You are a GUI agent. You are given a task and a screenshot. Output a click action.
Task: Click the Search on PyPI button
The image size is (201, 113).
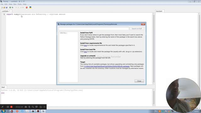tap(137, 29)
